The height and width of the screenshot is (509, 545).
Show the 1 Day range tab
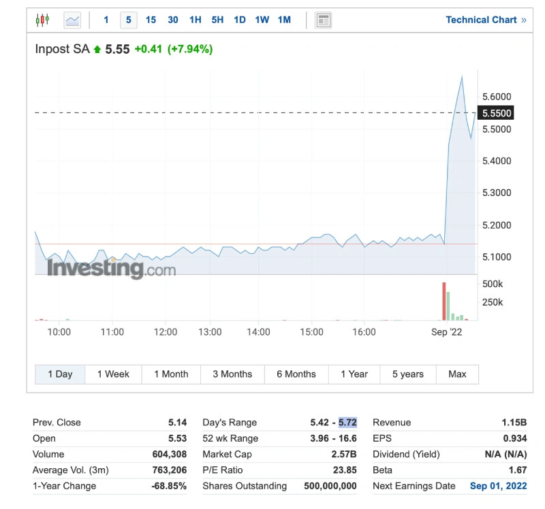pyautogui.click(x=60, y=374)
